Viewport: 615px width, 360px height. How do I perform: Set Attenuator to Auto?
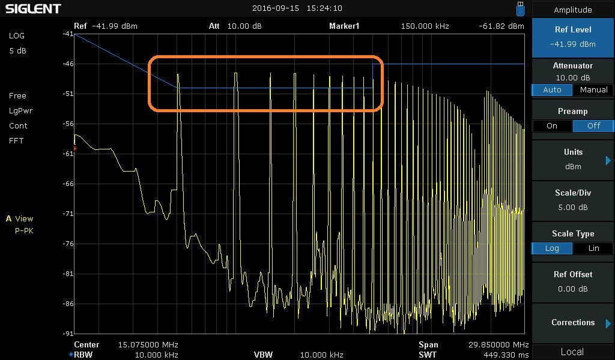point(552,90)
